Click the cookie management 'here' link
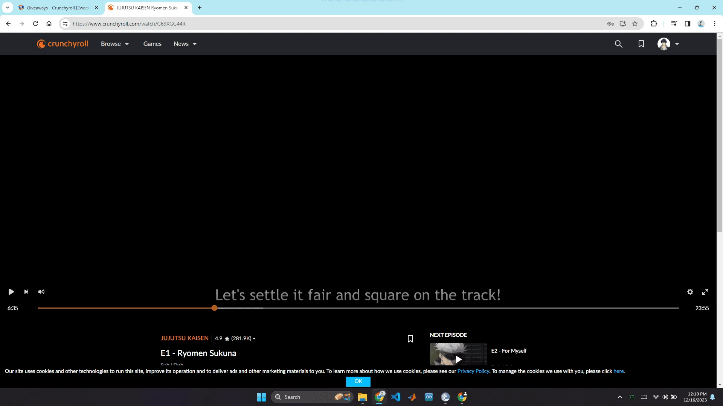This screenshot has height=406, width=723. (619, 371)
